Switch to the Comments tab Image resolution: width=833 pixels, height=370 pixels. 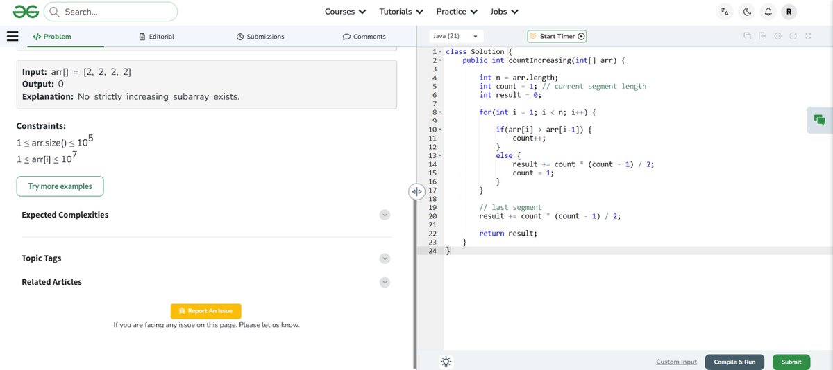pyautogui.click(x=364, y=37)
